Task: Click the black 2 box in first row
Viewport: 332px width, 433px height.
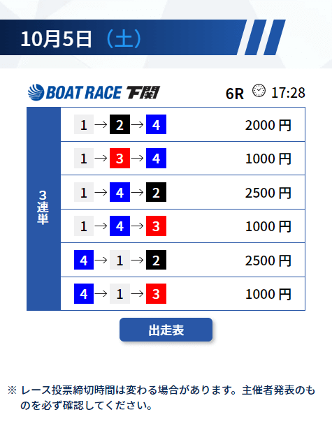Action: (x=120, y=124)
